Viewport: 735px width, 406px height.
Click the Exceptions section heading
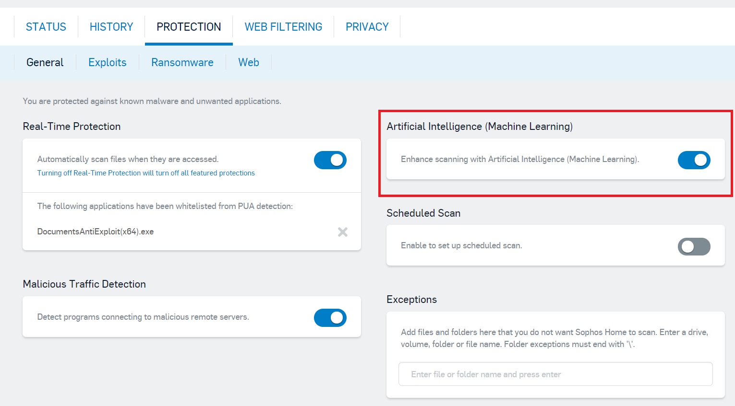point(411,300)
